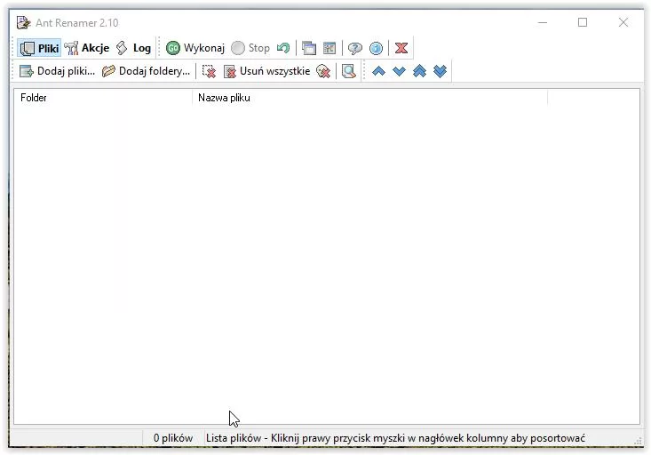The height and width of the screenshot is (455, 651).
Task: Move selection to bottom with double arrow
Action: pos(440,71)
